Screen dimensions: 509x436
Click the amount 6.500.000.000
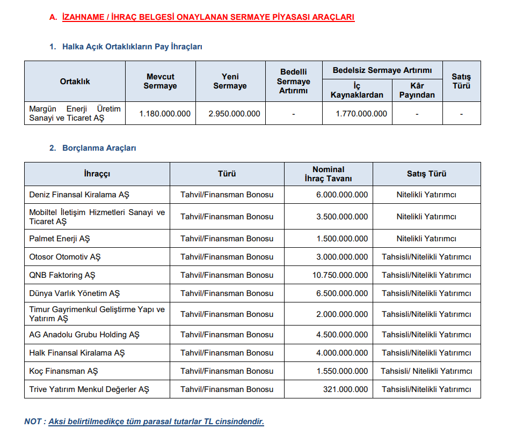(x=342, y=293)
